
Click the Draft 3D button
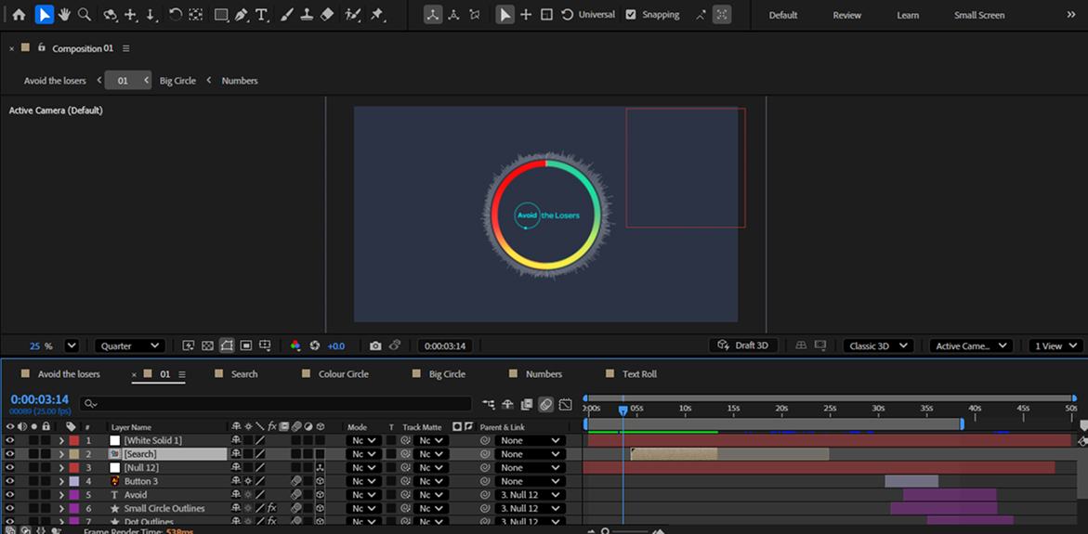743,345
